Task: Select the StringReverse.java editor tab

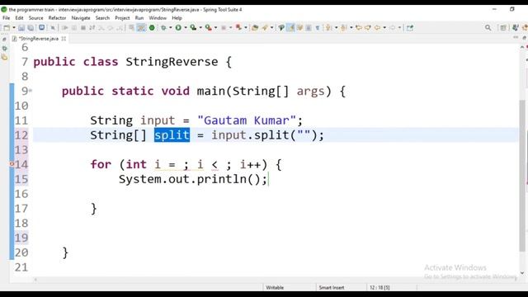Action: click(39, 39)
